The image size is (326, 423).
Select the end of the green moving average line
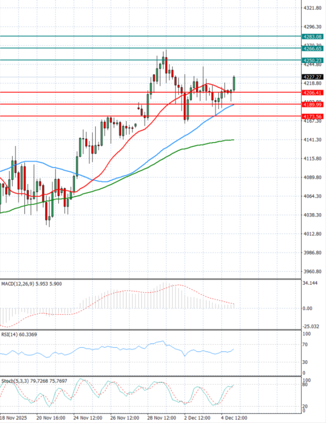tap(234, 140)
